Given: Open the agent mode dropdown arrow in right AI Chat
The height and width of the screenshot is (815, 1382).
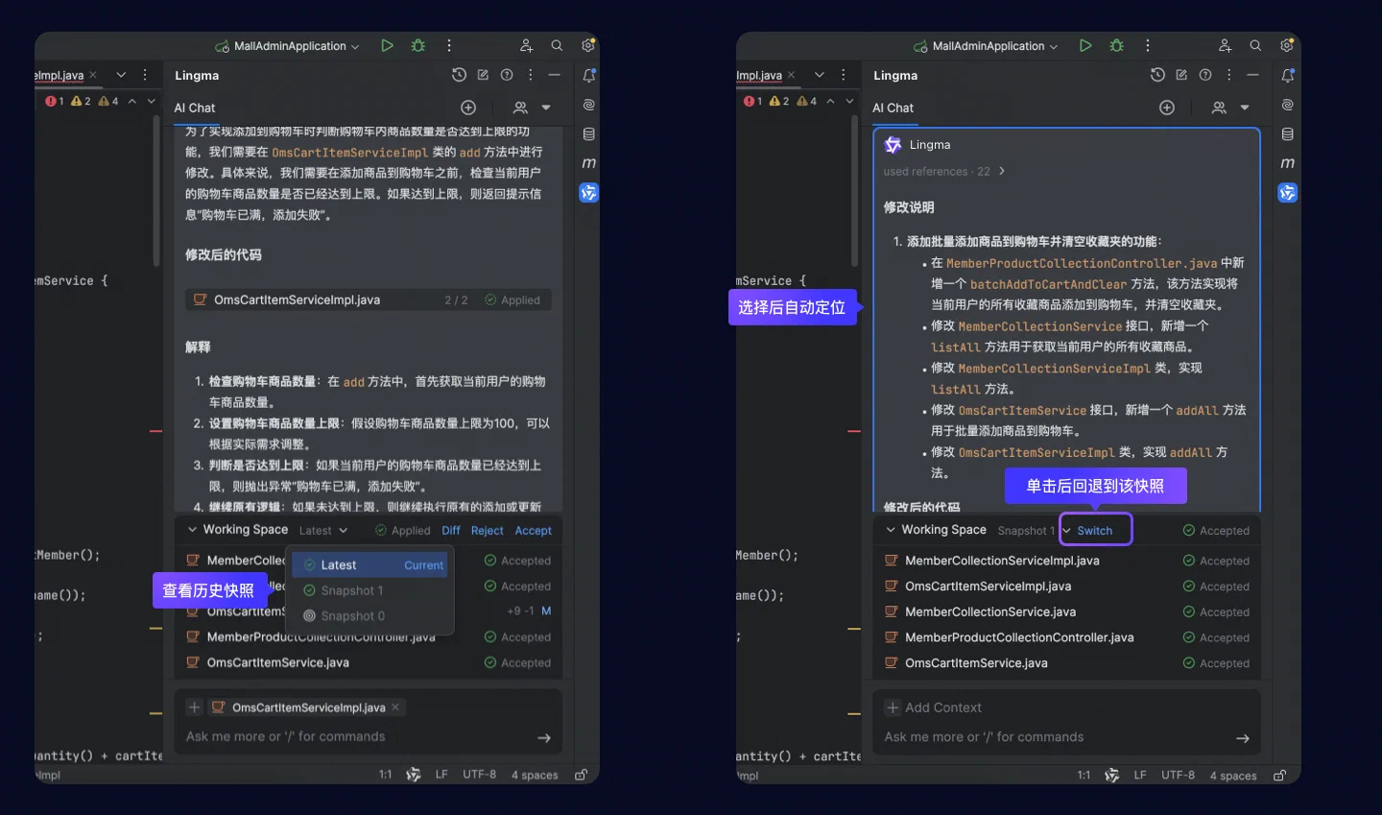Looking at the screenshot, I should (1245, 108).
